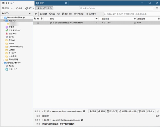Filter messages by 添付あり attachments
160x127 pixels.
coord(91,14)
